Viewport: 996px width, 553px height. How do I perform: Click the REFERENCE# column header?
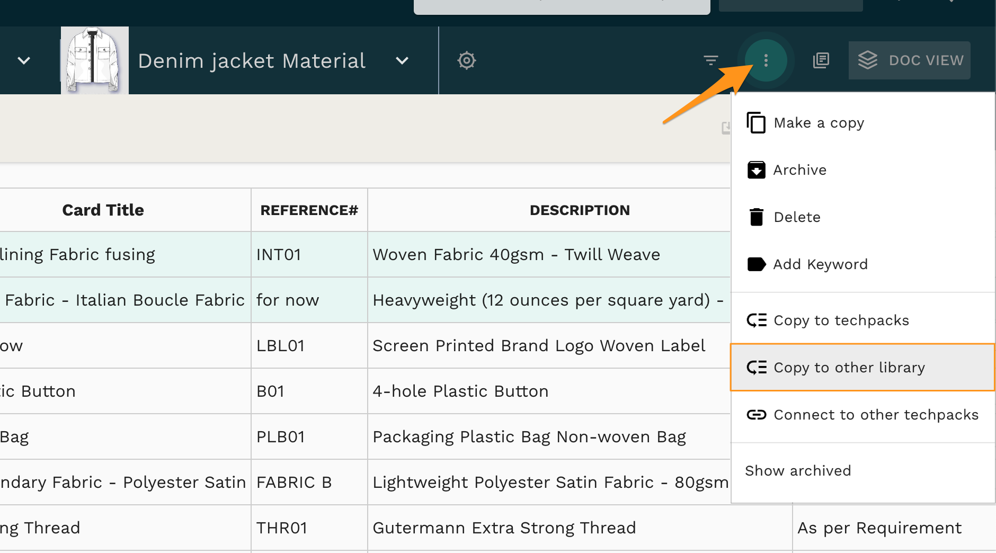coord(309,210)
